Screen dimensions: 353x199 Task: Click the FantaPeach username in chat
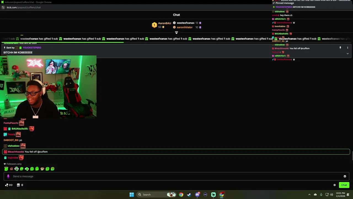pyautogui.click(x=11, y=123)
